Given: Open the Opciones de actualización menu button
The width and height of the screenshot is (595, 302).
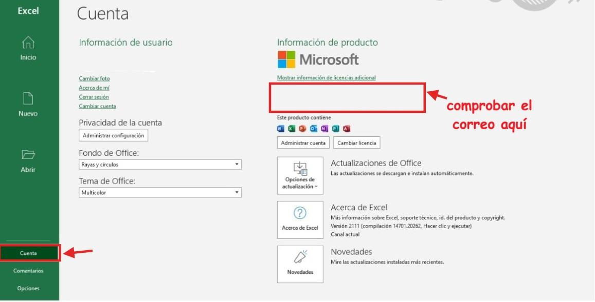Looking at the screenshot, I should 300,175.
